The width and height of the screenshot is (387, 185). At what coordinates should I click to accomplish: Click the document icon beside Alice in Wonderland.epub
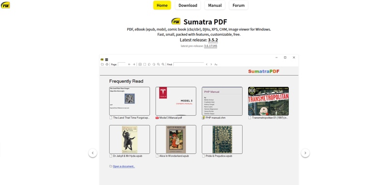tap(157, 156)
